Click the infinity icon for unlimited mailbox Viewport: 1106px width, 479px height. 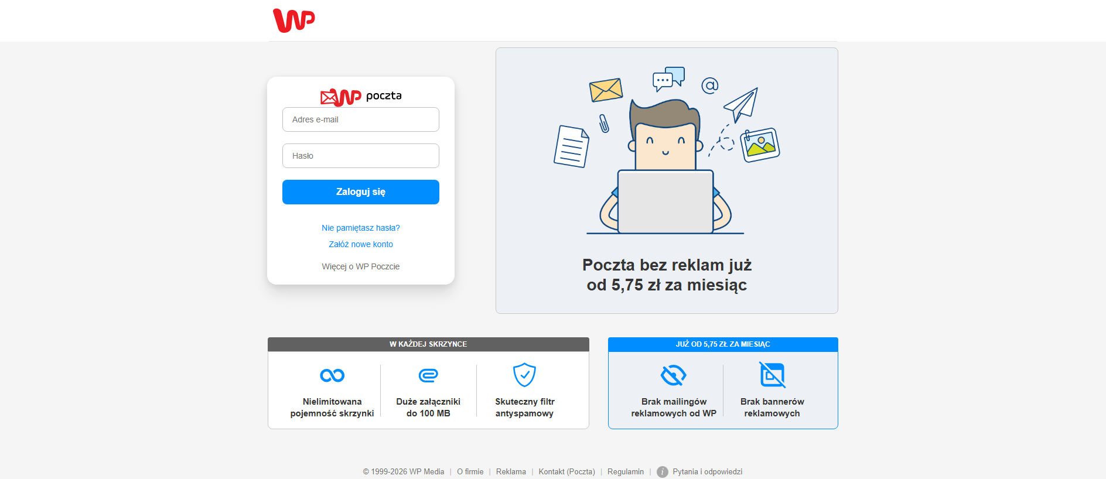[332, 375]
